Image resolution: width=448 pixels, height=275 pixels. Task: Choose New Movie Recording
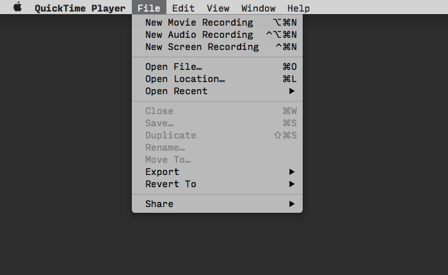coord(199,22)
